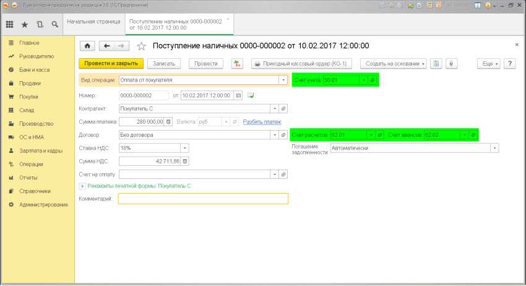
Task: Expand Реквизиты печатной формы section
Action: tap(82, 186)
